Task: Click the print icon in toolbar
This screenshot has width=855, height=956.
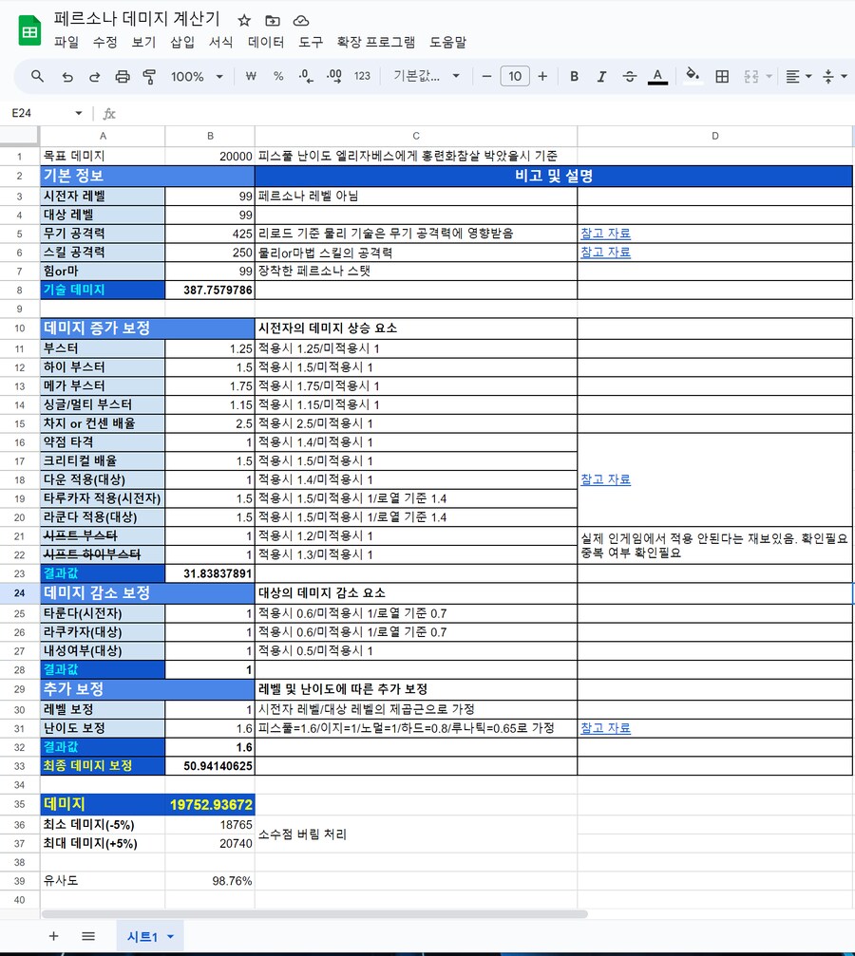Action: point(122,77)
